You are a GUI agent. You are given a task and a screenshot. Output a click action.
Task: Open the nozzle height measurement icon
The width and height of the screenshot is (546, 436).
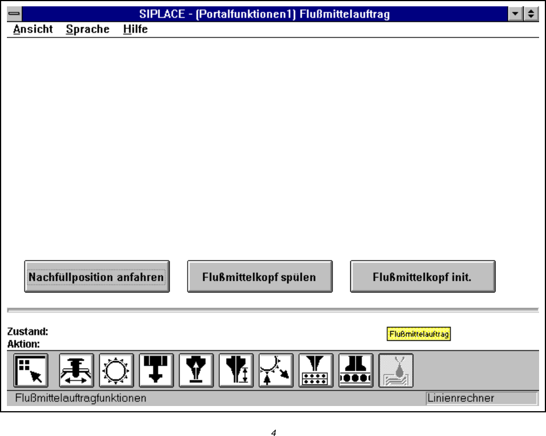click(236, 371)
